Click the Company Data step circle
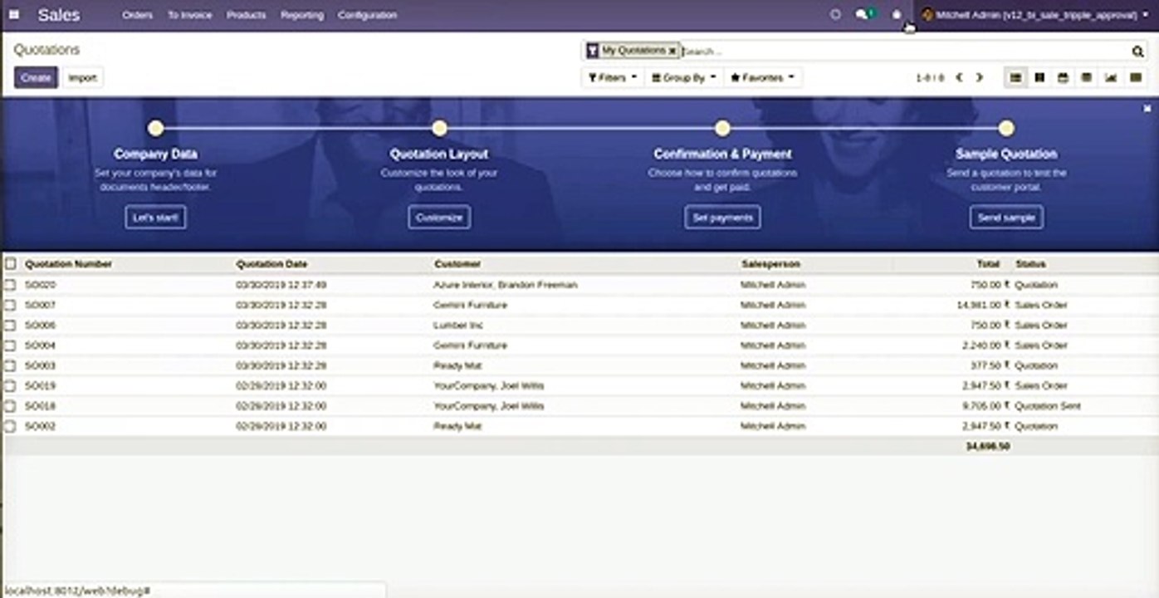This screenshot has height=598, width=1159. (156, 128)
